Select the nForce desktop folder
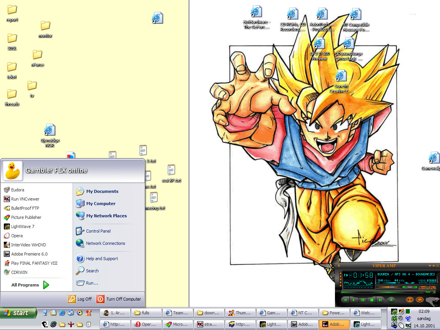The height and width of the screenshot is (330, 440). [x=37, y=58]
